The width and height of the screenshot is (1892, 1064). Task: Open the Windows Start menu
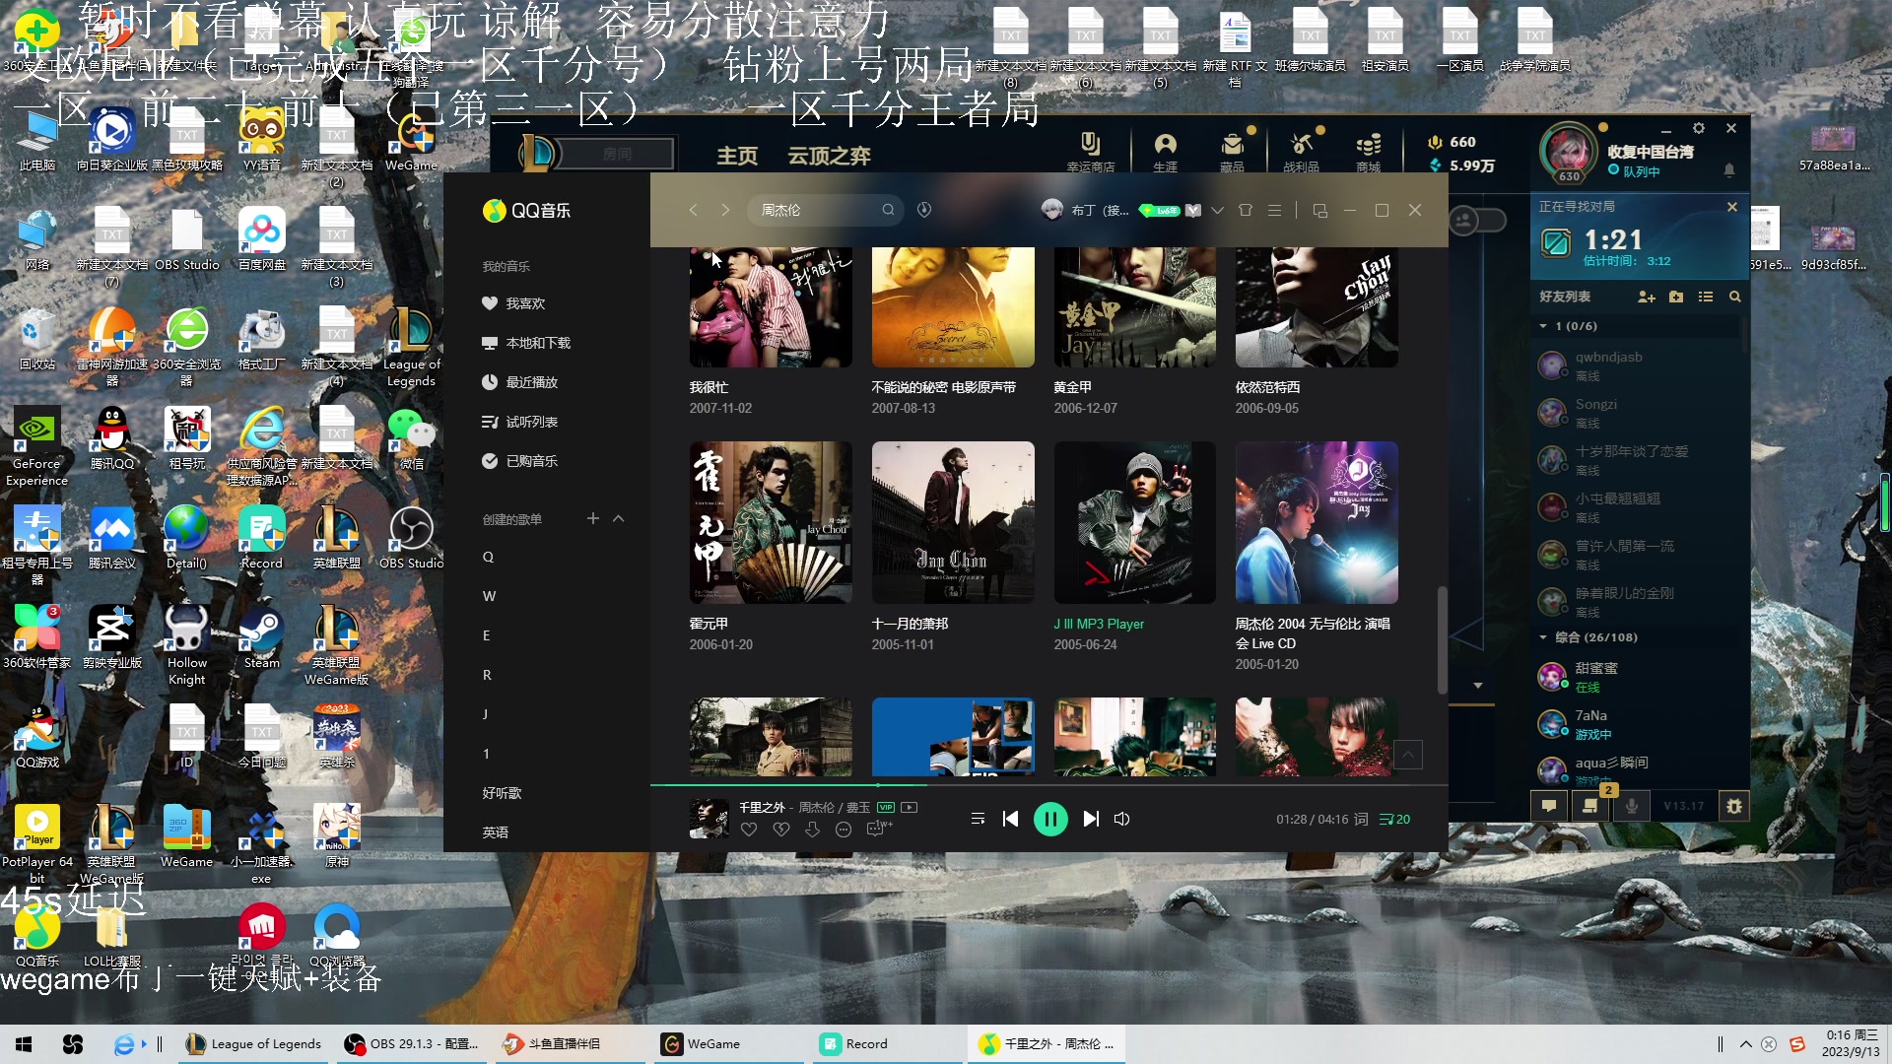pyautogui.click(x=24, y=1044)
